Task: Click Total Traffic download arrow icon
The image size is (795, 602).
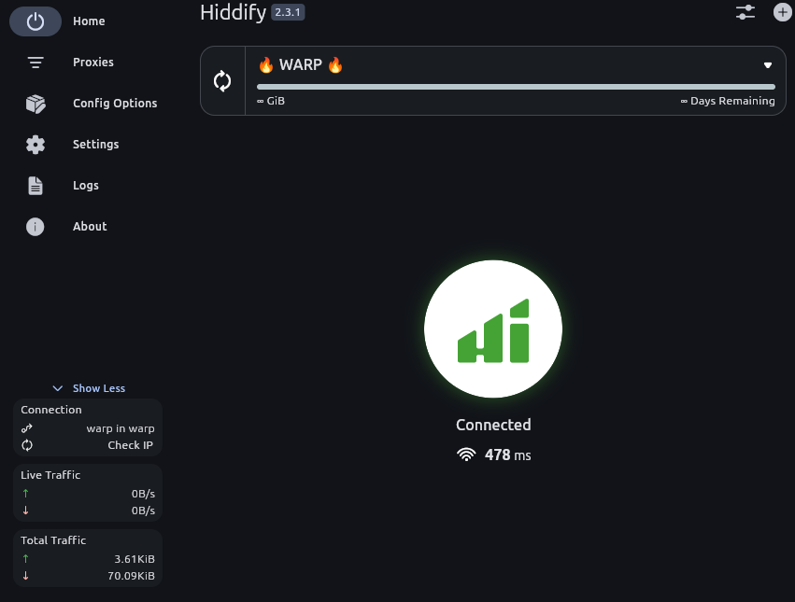Action: (26, 576)
